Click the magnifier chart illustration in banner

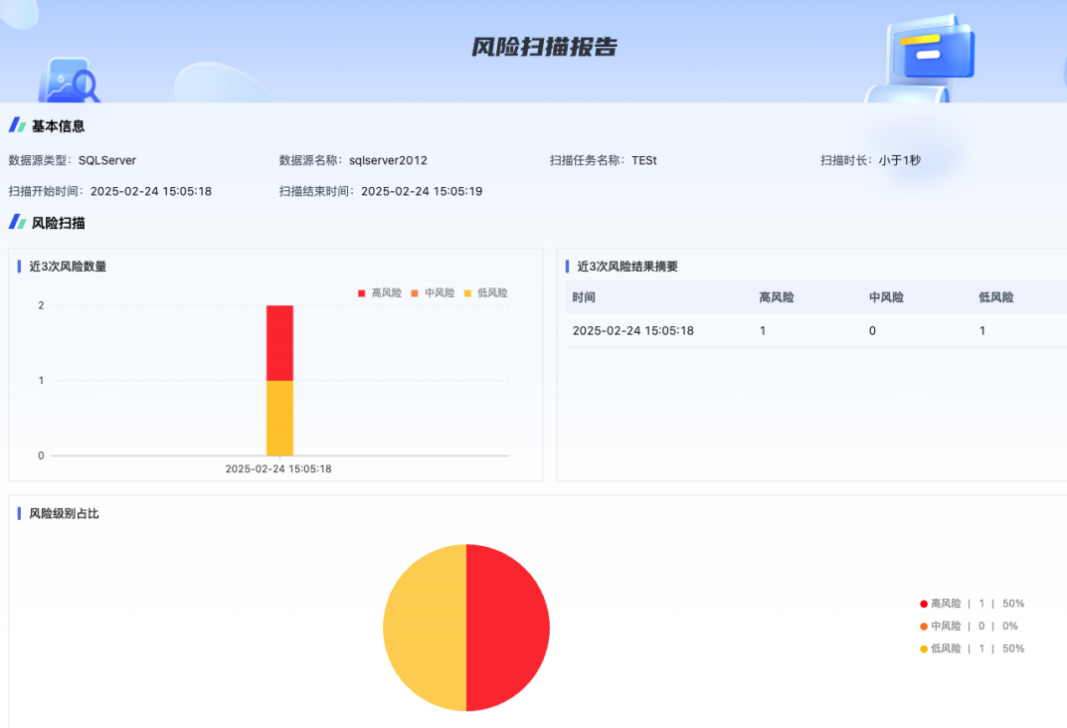(x=69, y=81)
